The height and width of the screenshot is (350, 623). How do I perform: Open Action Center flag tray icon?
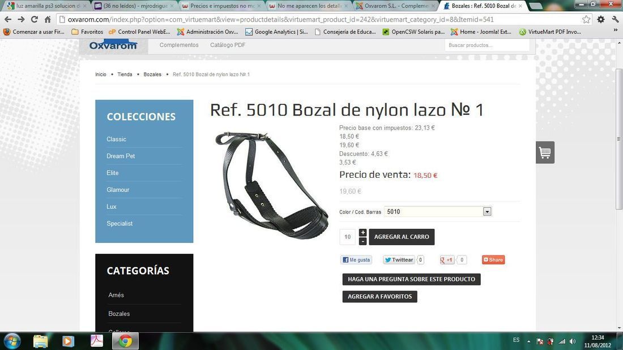pos(540,342)
